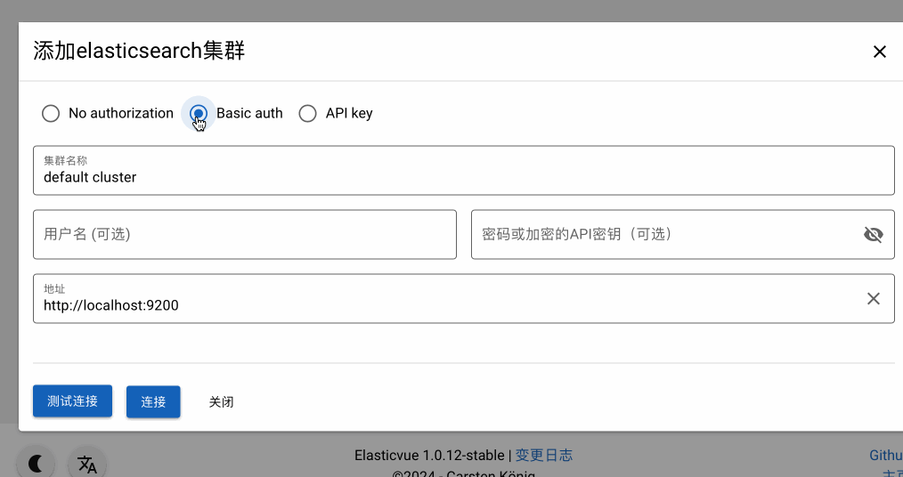Open the 变更日志 changelog link
Screen dimensions: 903x477
[x=543, y=455]
